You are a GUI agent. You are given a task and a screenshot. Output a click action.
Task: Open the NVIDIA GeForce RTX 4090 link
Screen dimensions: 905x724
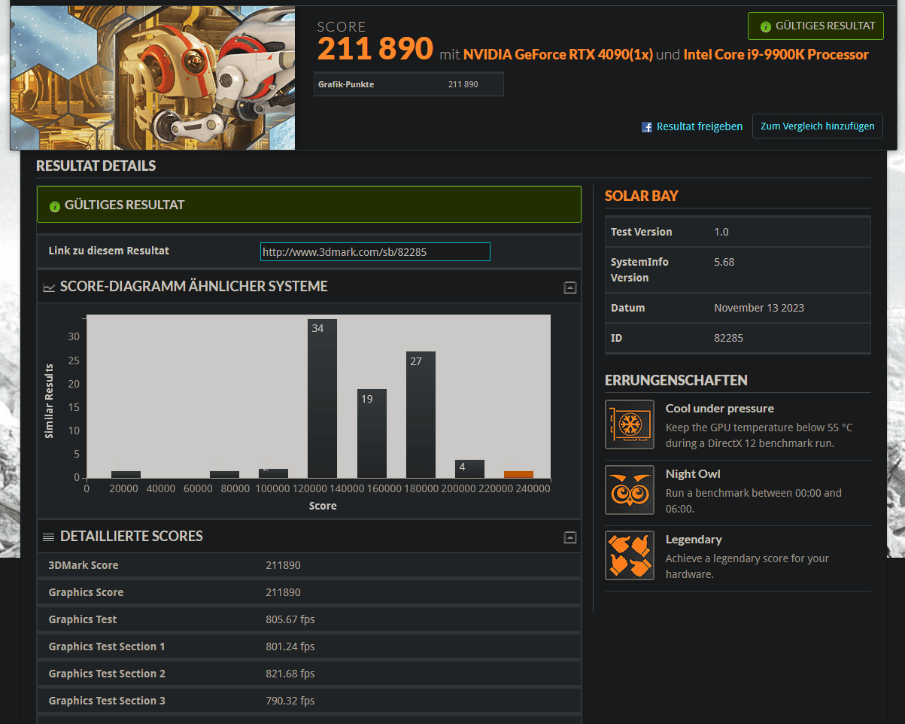point(558,55)
